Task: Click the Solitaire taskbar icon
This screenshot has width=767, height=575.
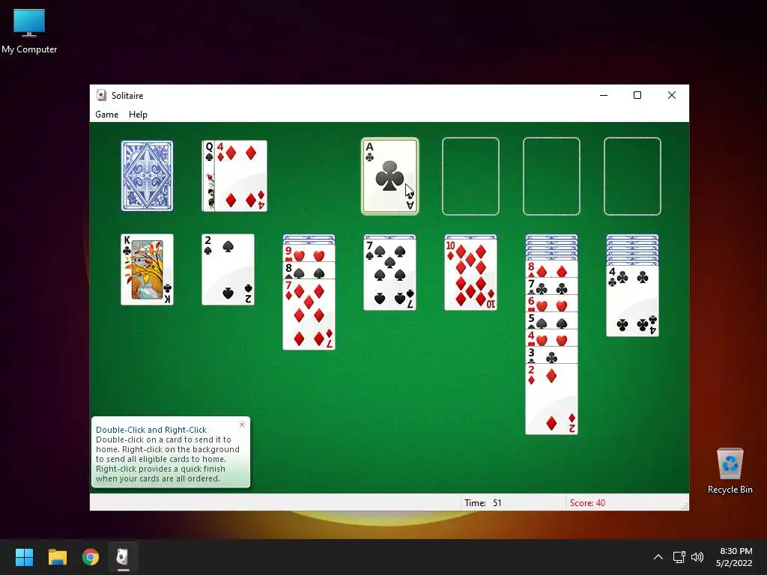Action: pos(124,557)
